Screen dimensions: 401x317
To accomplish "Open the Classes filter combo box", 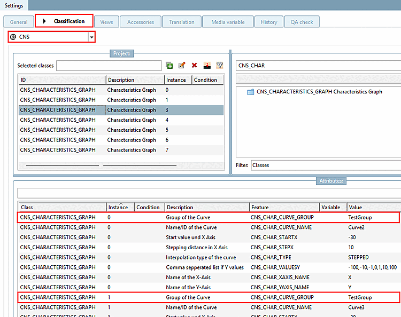I will click(x=326, y=165).
